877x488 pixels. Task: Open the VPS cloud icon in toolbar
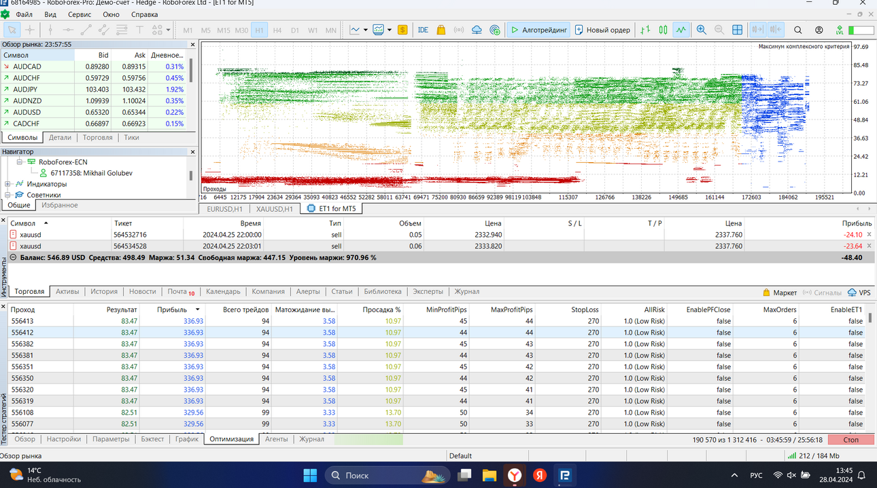tap(477, 30)
